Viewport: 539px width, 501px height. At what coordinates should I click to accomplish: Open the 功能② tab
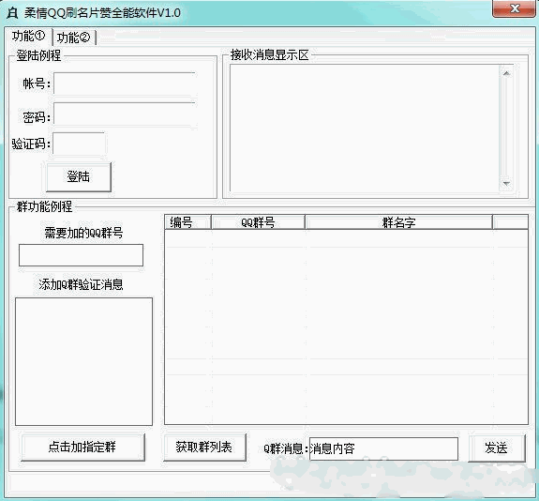click(73, 38)
